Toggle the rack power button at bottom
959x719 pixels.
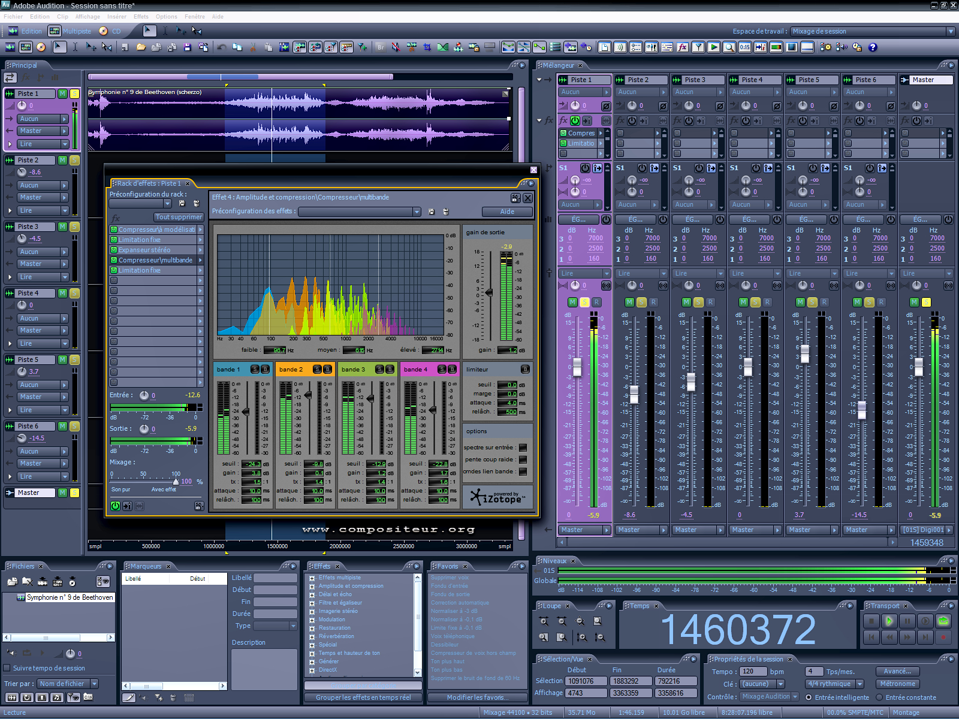point(115,506)
